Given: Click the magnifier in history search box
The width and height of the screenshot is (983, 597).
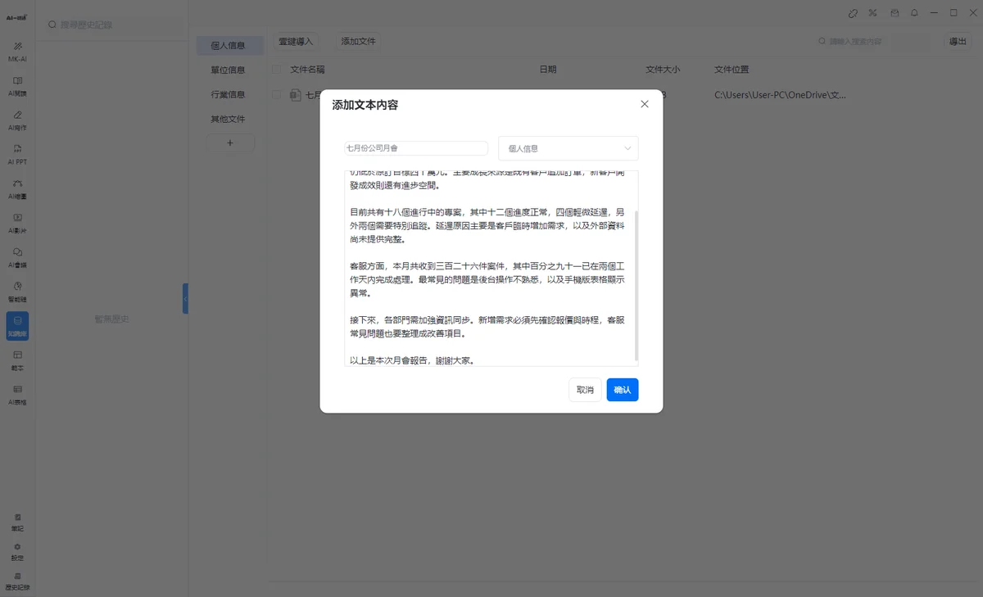Looking at the screenshot, I should coord(52,25).
